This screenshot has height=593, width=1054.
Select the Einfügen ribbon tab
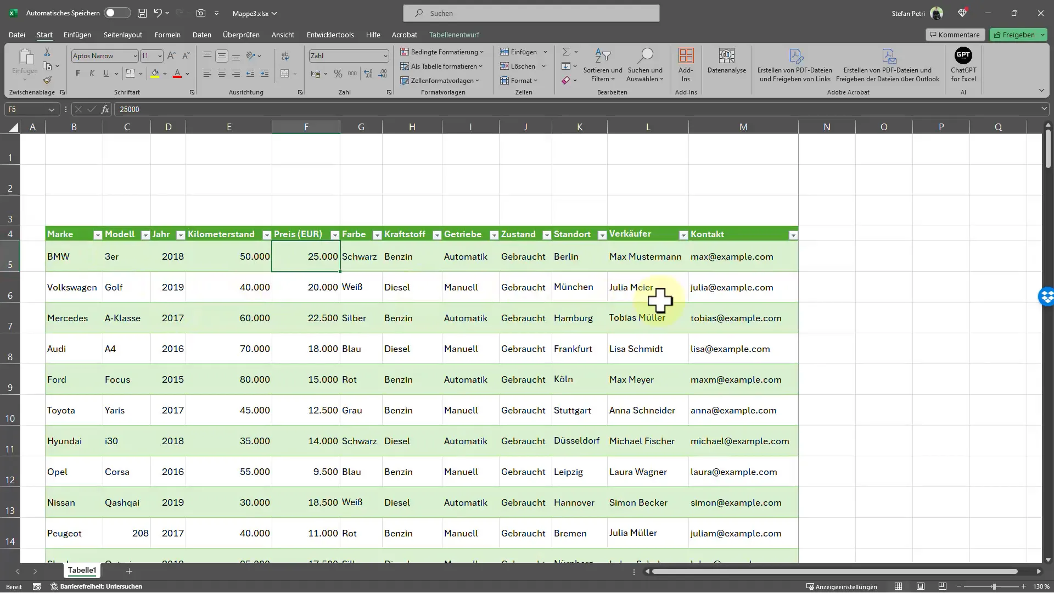tap(77, 34)
